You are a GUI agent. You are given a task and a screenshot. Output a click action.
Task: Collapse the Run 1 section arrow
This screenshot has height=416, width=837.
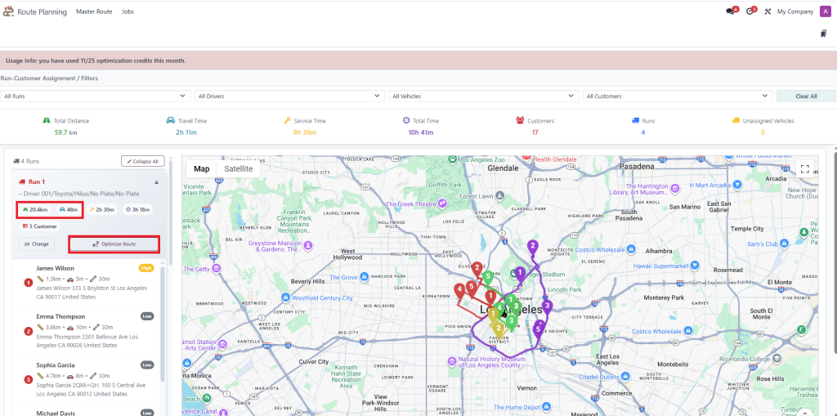click(156, 181)
